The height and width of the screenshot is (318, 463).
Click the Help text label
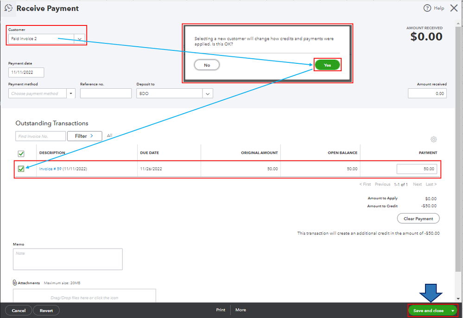(x=439, y=8)
